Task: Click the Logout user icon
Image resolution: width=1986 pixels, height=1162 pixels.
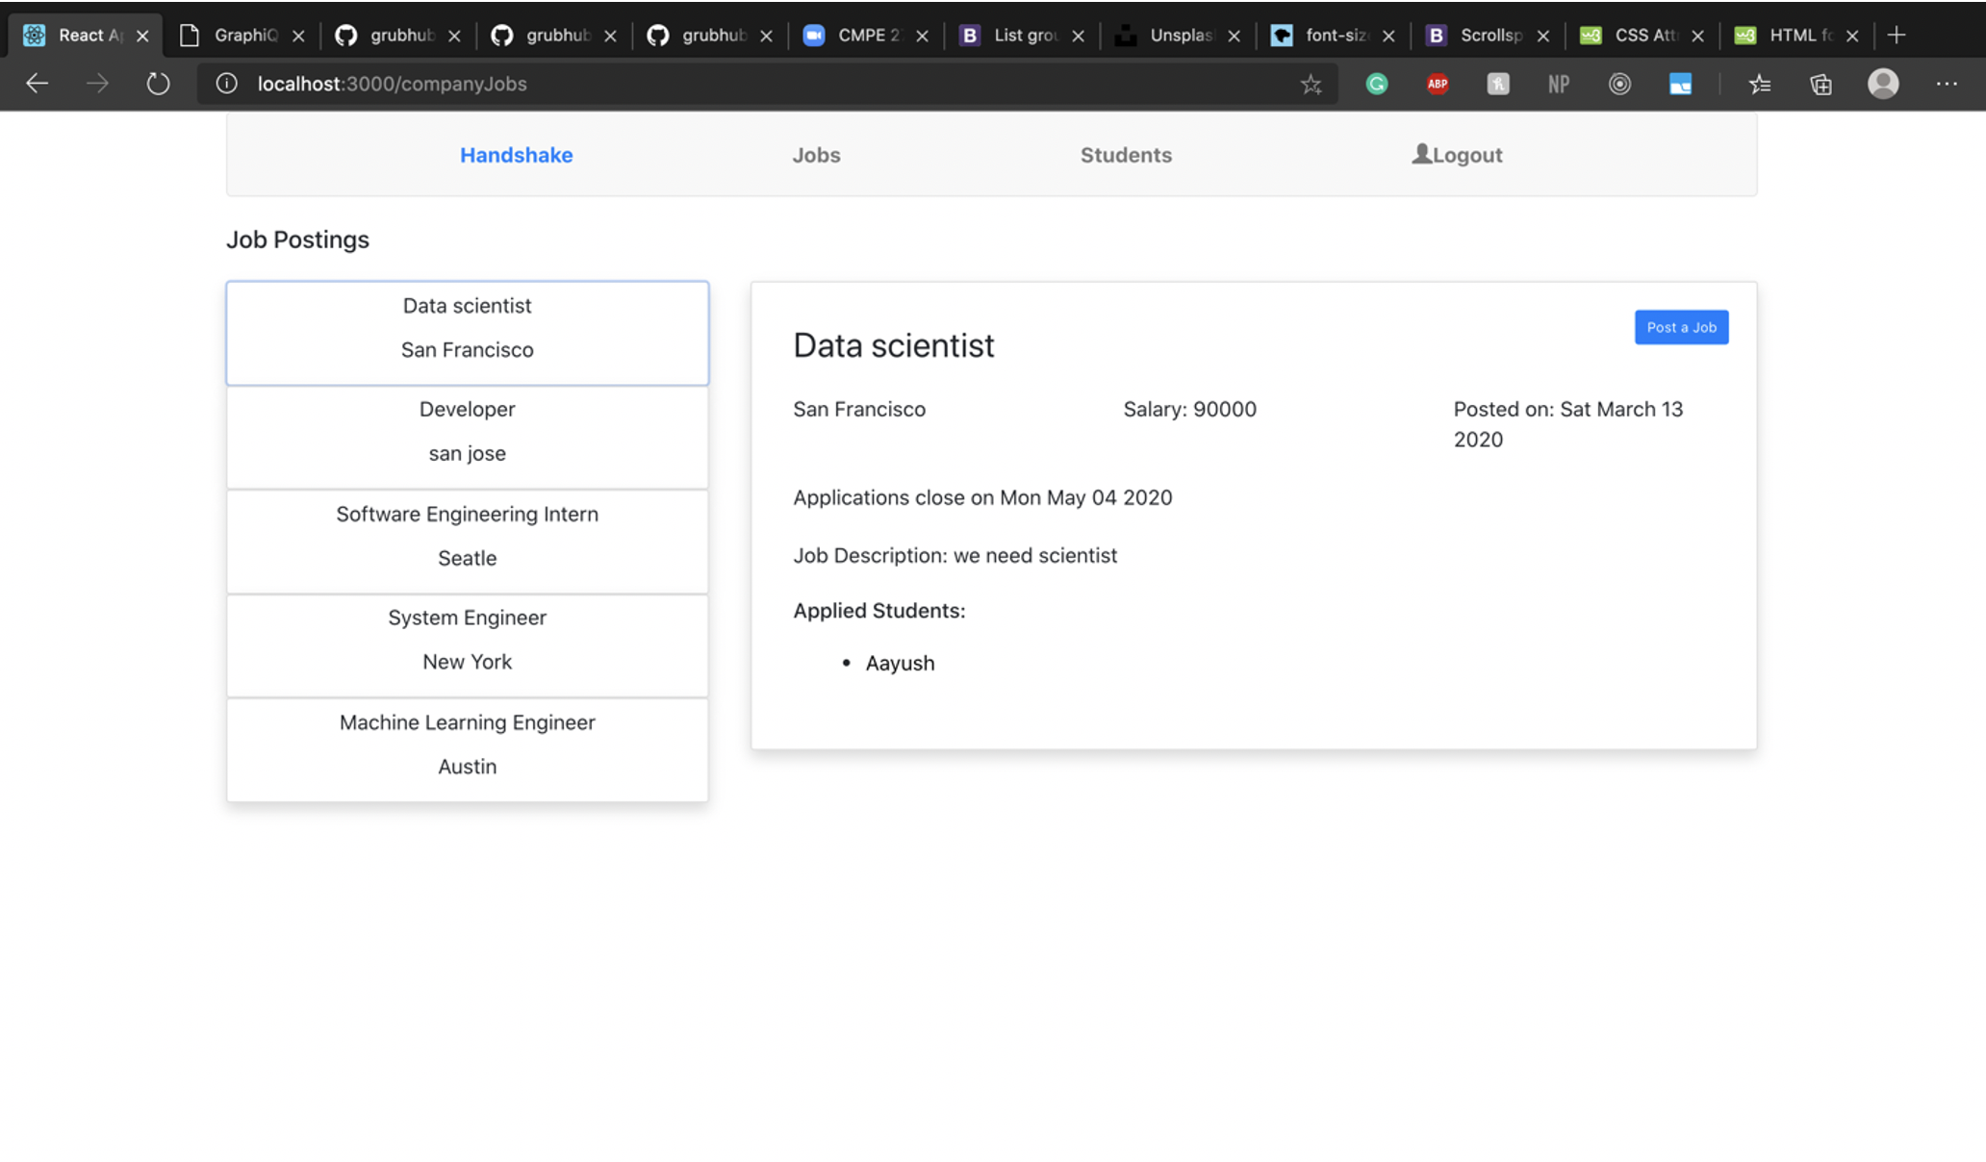Action: click(1421, 153)
